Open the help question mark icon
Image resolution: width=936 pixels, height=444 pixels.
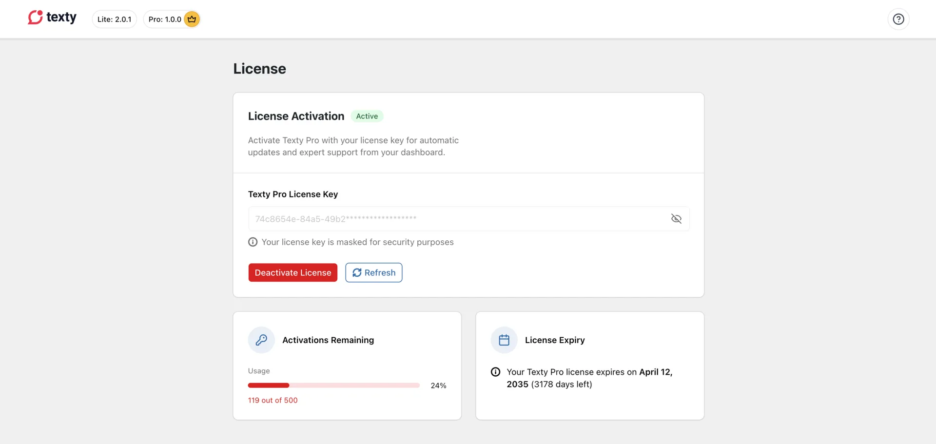[898, 19]
